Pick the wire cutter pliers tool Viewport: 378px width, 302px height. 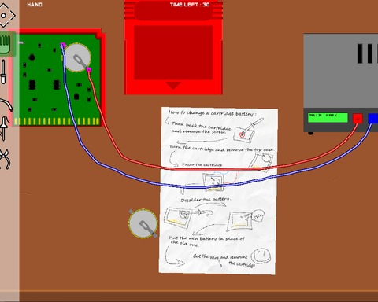click(x=5, y=159)
